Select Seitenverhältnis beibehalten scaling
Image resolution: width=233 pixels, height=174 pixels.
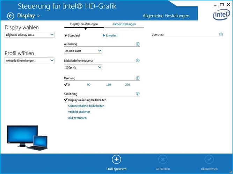pyautogui.click(x=86, y=106)
